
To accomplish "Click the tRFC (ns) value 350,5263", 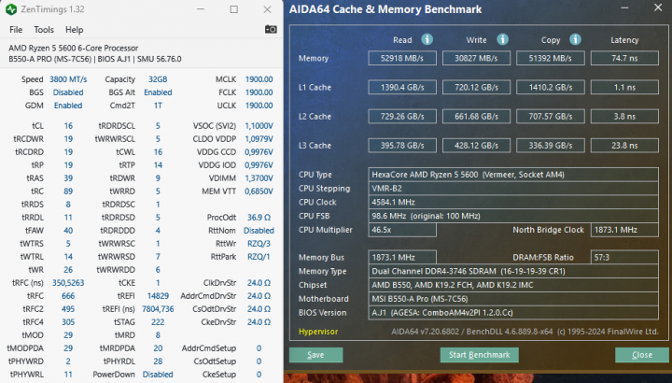I will pos(68,283).
